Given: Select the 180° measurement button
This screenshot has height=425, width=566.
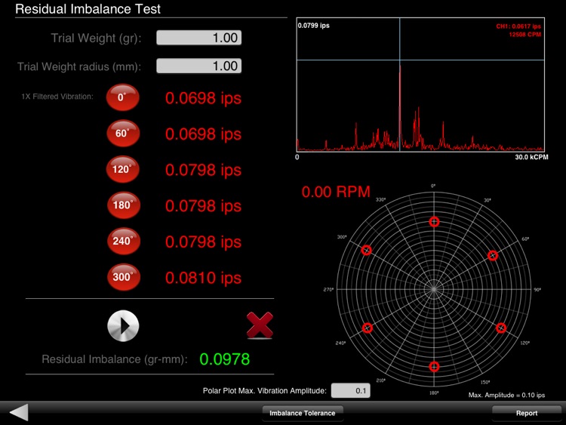Looking at the screenshot, I should click(x=124, y=205).
